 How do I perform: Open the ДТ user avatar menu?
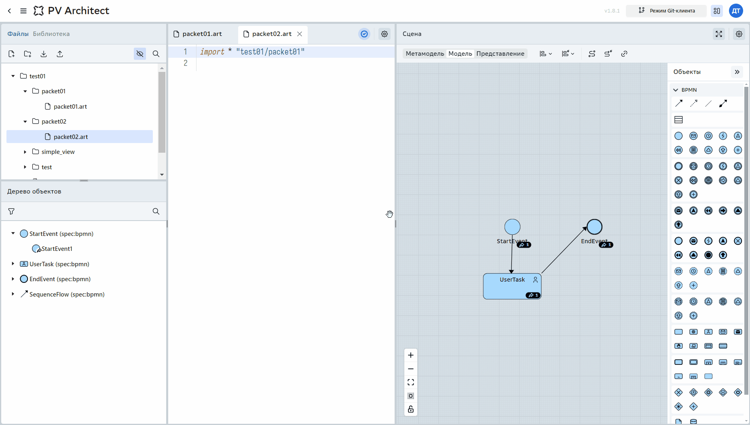pyautogui.click(x=736, y=11)
